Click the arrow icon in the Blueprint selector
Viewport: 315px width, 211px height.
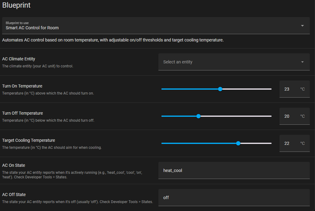coord(302,26)
